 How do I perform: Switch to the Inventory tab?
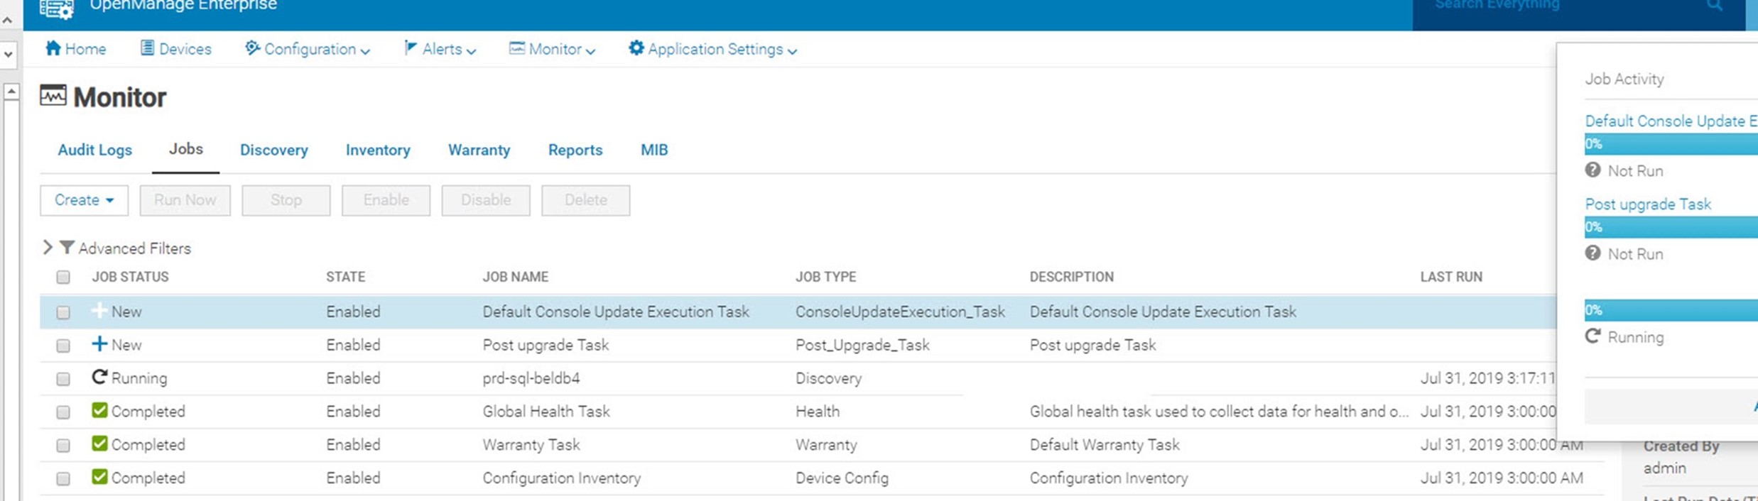tap(378, 150)
